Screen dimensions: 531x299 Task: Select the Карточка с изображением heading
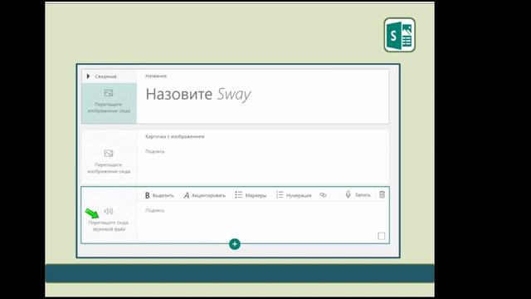[175, 136]
